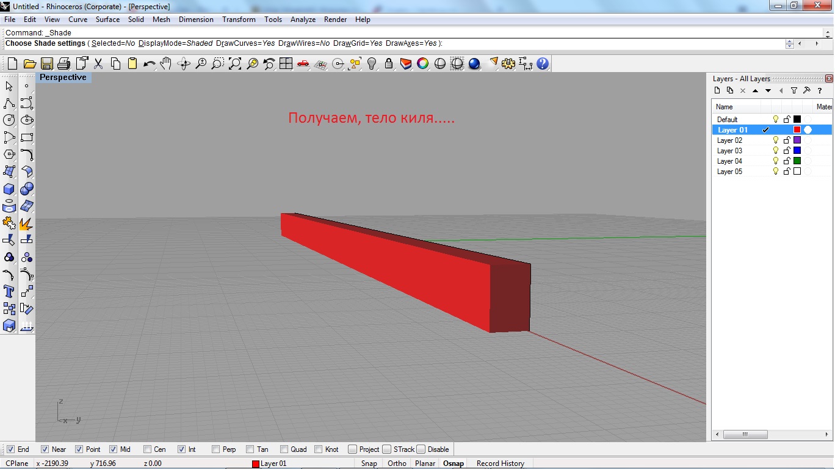Save the model with the floppy disk icon
The width and height of the screenshot is (835, 469).
coord(46,64)
